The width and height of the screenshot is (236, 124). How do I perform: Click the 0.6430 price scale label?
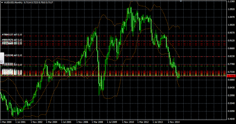[231, 88]
